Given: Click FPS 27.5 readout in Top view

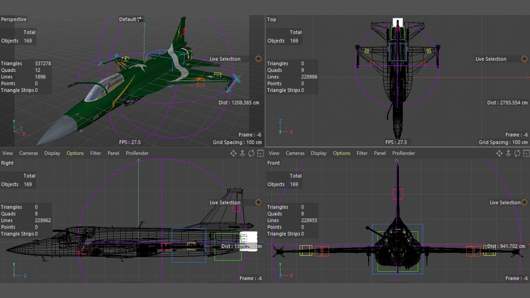Looking at the screenshot, I should coord(396,142).
